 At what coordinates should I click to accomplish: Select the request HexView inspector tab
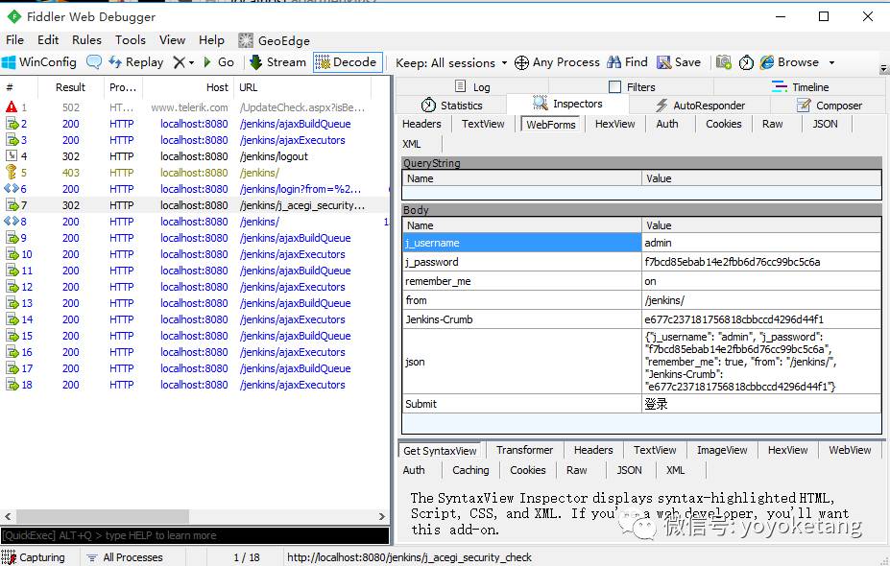(x=614, y=124)
